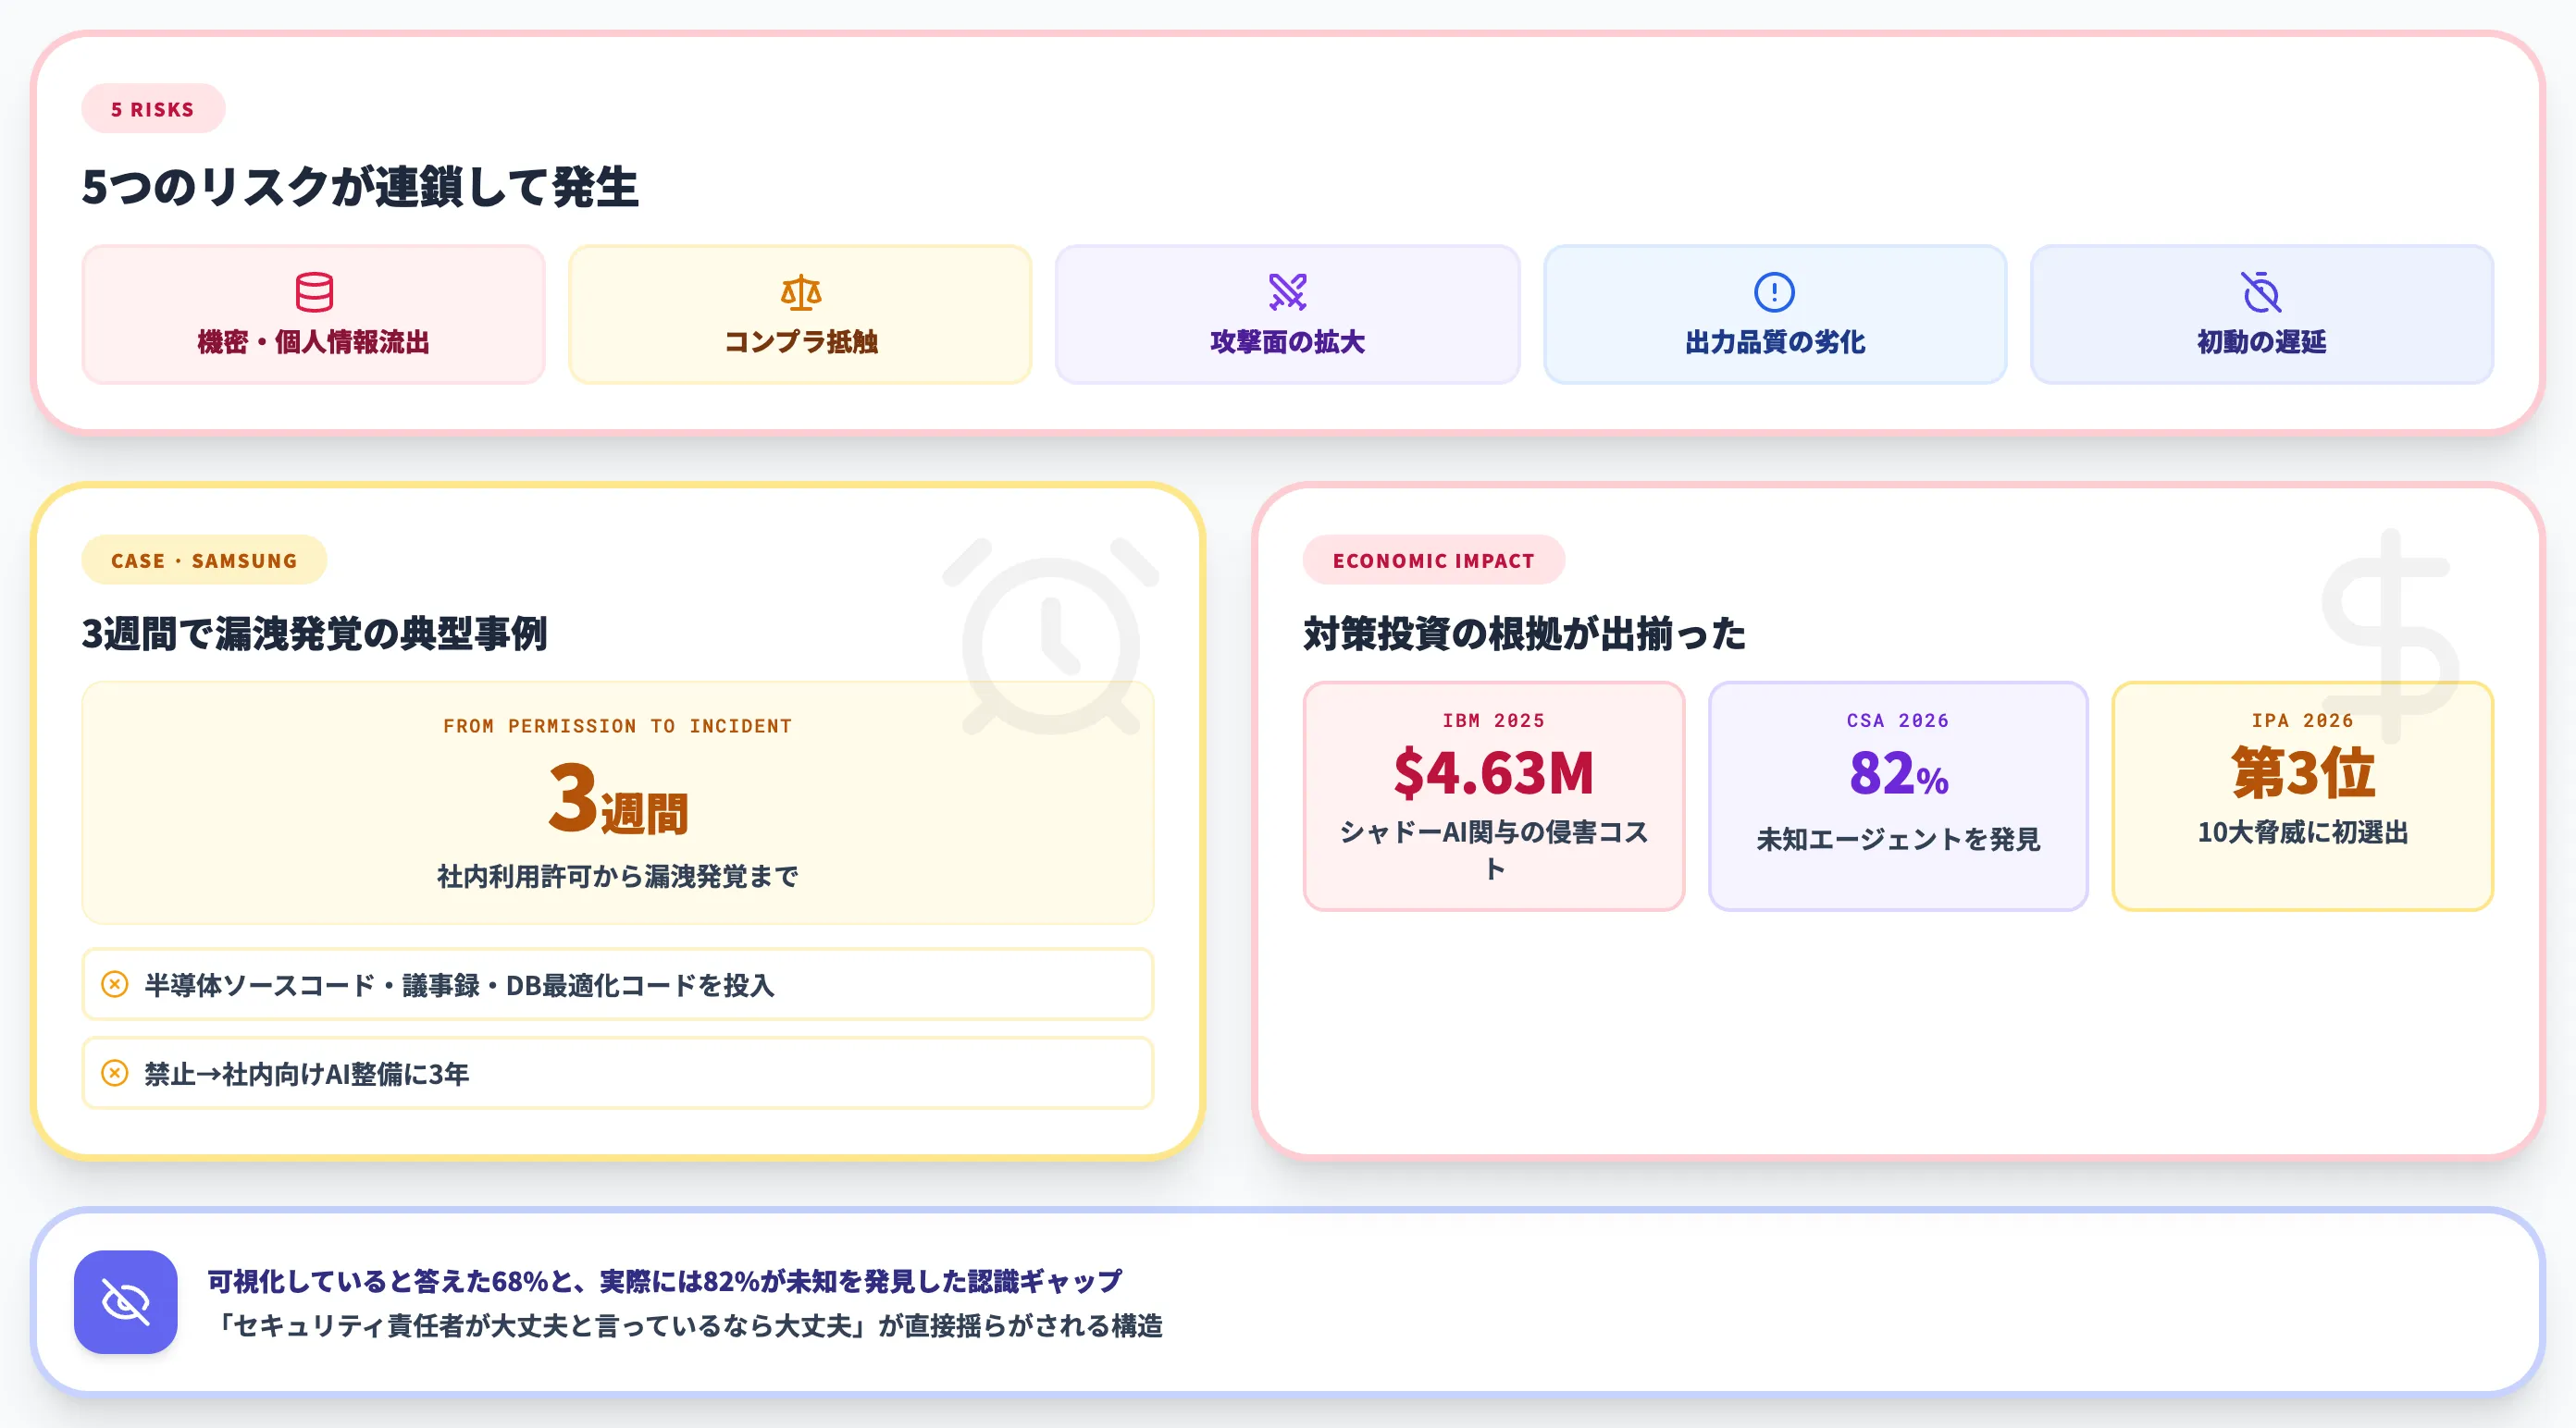Image resolution: width=2576 pixels, height=1428 pixels.
Task: Click the heading 5つのリスクが連鎖して発生
Action: 360,187
